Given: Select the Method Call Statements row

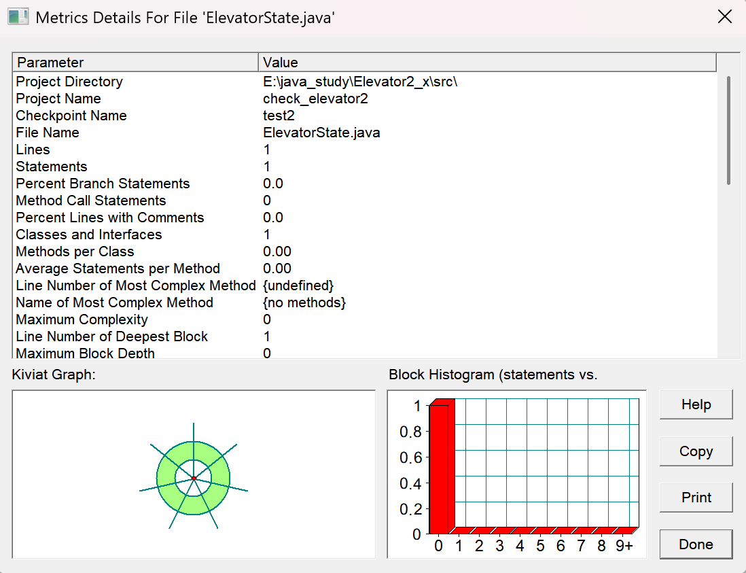Looking at the screenshot, I should (x=366, y=201).
